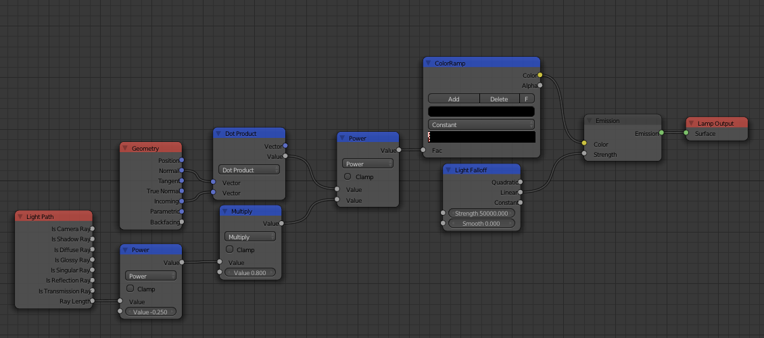Screen dimensions: 764x338
Task: Click the Is Reflection Ray output socket
Action: coord(92,281)
